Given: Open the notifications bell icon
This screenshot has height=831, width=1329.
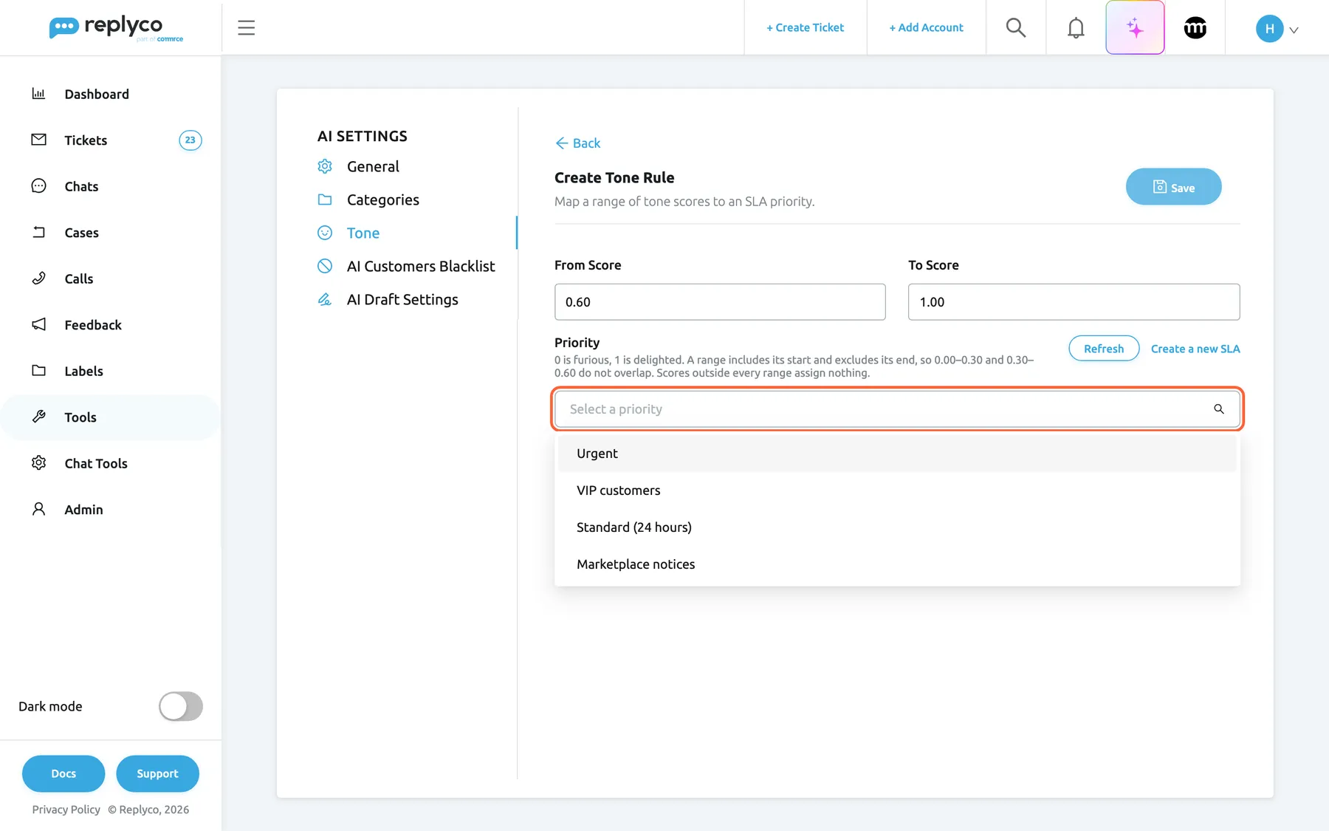Looking at the screenshot, I should (1076, 28).
